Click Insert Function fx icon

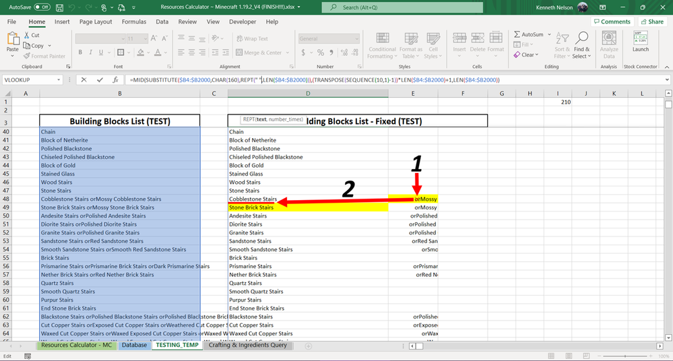point(115,80)
